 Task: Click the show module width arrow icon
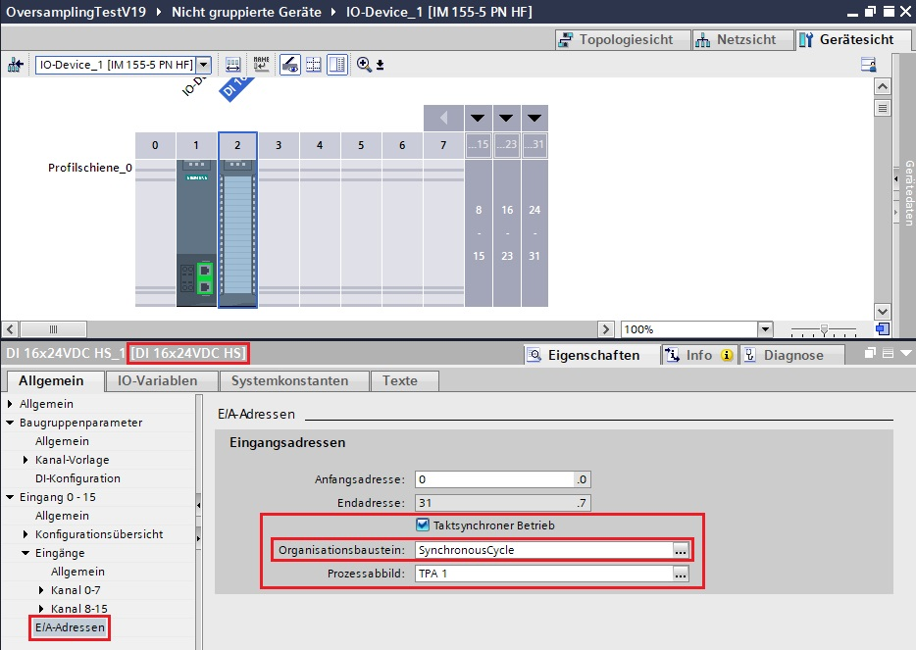click(x=232, y=65)
